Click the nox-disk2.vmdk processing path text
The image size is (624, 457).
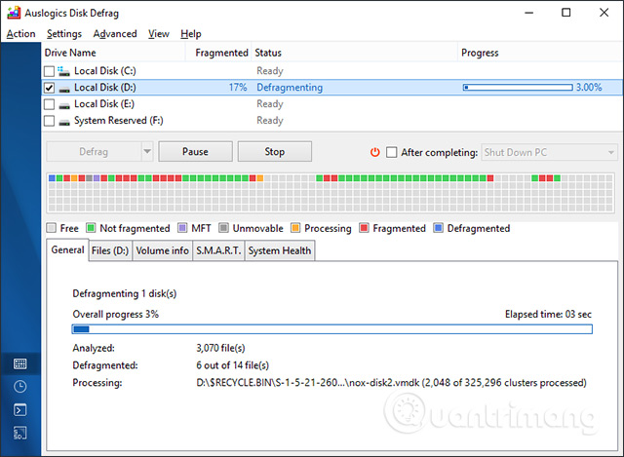[x=391, y=383]
